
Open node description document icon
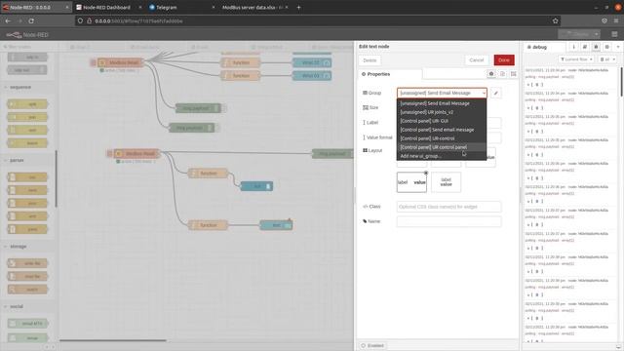tap(502, 74)
